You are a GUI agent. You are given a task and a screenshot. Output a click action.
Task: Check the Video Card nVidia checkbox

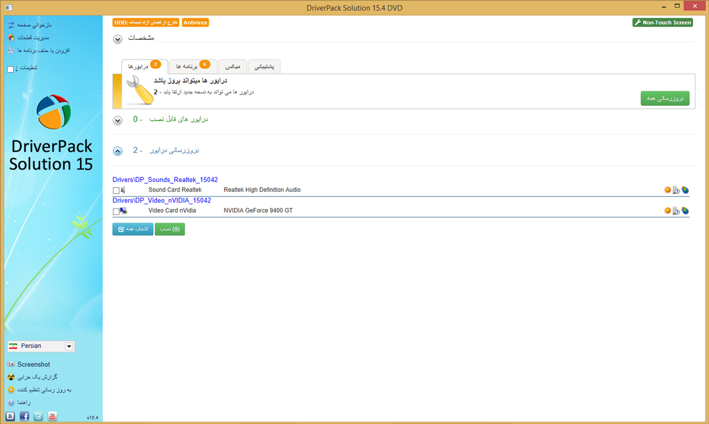(116, 211)
